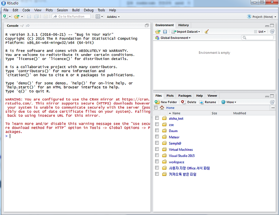Open the Viewer tab
The width and height of the screenshot is (279, 215).
(x=212, y=96)
